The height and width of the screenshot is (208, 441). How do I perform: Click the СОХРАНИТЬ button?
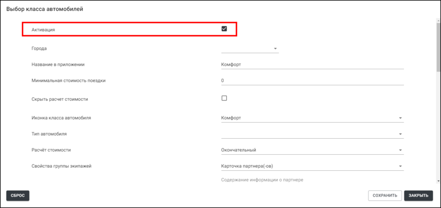384,196
